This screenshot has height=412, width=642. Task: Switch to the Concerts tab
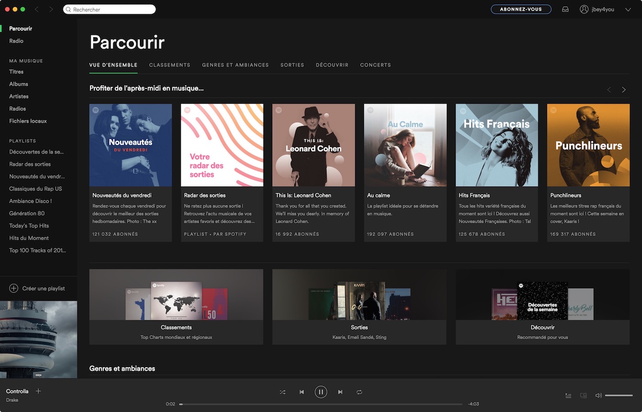click(x=376, y=65)
